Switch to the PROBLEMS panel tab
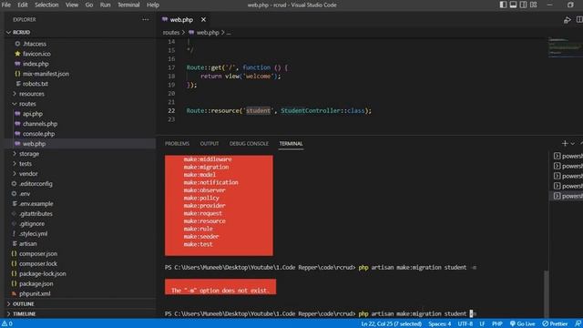583x328 pixels. coord(177,144)
